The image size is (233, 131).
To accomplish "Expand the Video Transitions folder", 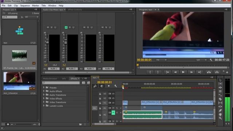I will [x=44, y=102].
